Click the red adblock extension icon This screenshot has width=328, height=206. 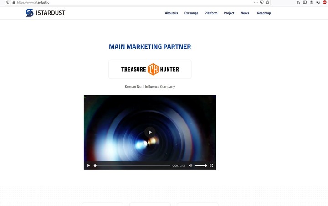325,2
